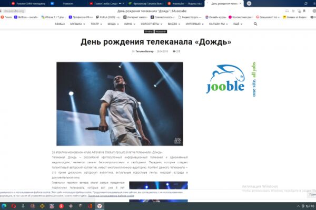
Task: Click the bookmark icon in address bar
Action: (304, 11)
